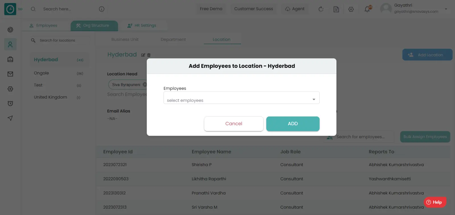Open the info icon beside the search

[x=102, y=9]
